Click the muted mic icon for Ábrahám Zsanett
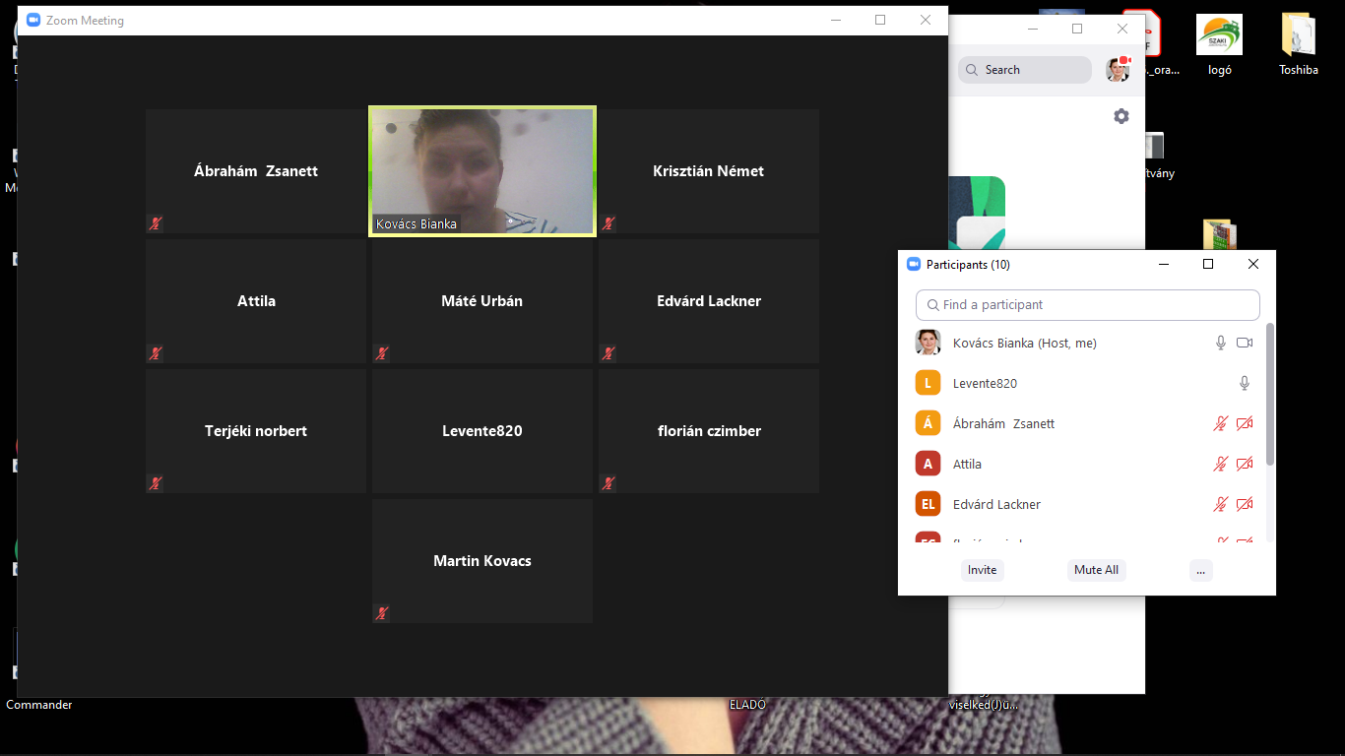The width and height of the screenshot is (1345, 756). [1221, 423]
